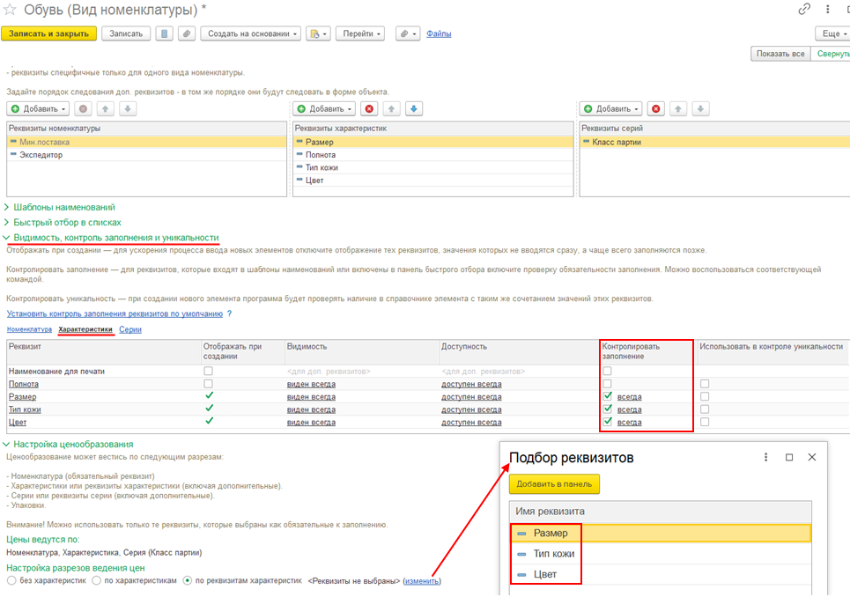Move the characteristic attribute down with blue arrow
Viewport: 850px width, 597px height.
tap(414, 109)
